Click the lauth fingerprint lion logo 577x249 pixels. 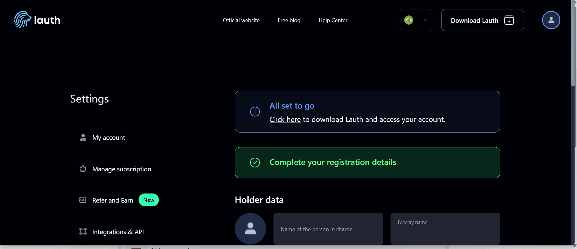coord(23,20)
